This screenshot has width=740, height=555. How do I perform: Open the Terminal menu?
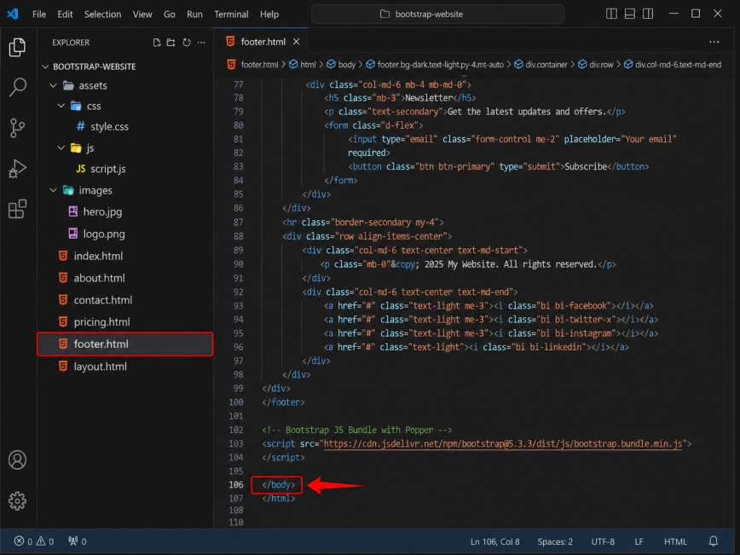click(231, 14)
